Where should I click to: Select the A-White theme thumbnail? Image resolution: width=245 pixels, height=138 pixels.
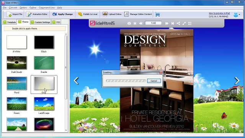click(x=17, y=42)
